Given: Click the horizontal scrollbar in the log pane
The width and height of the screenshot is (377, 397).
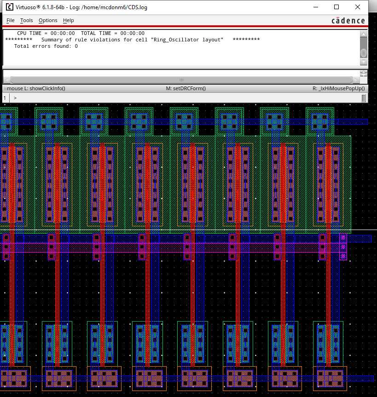Looking at the screenshot, I should 181,80.
